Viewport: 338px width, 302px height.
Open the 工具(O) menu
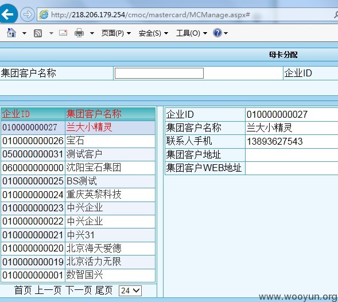pos(192,33)
